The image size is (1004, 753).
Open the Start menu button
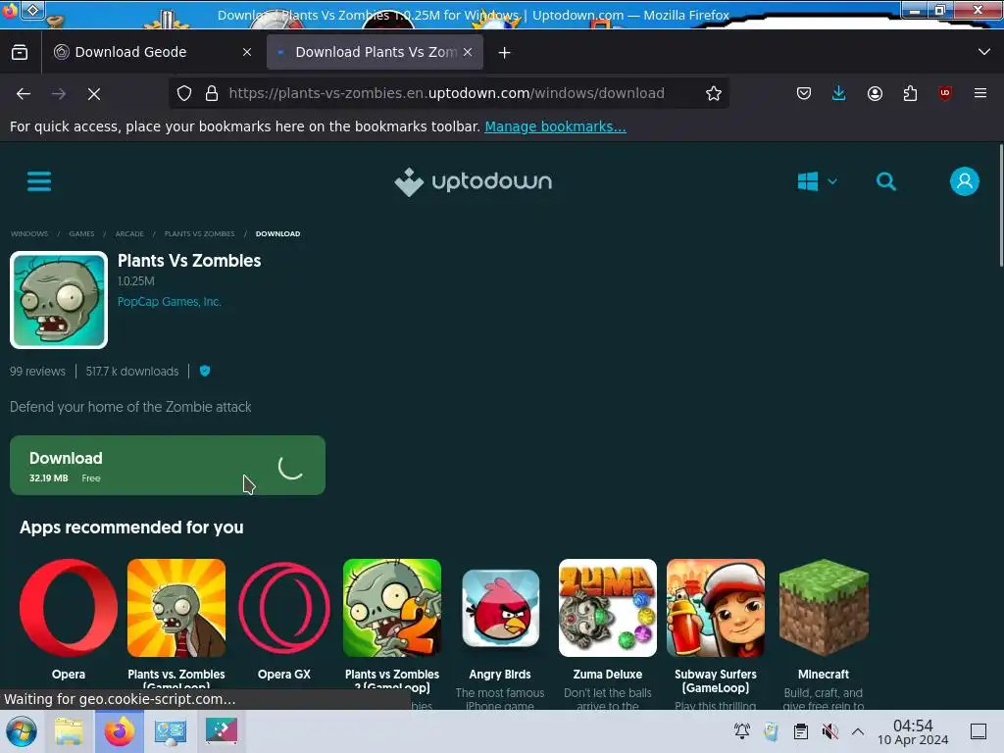pyautogui.click(x=21, y=731)
